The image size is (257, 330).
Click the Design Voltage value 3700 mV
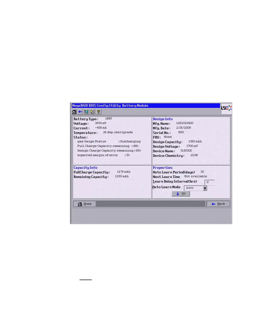192,146
